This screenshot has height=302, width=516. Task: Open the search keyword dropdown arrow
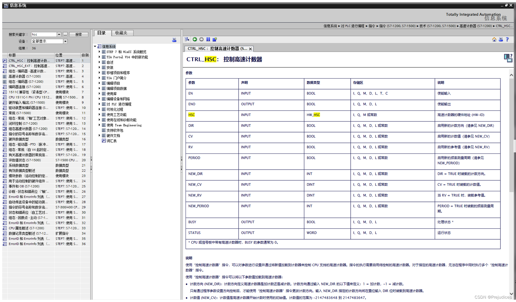point(59,34)
